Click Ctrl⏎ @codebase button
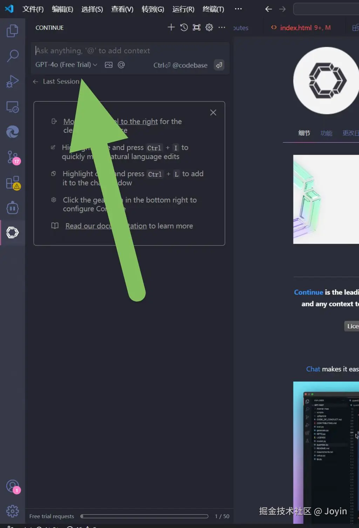359x528 pixels. coord(180,65)
